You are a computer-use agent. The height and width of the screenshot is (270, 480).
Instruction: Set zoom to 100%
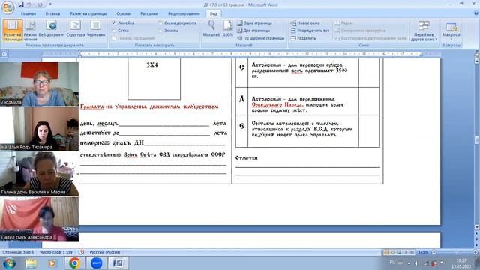point(228,28)
